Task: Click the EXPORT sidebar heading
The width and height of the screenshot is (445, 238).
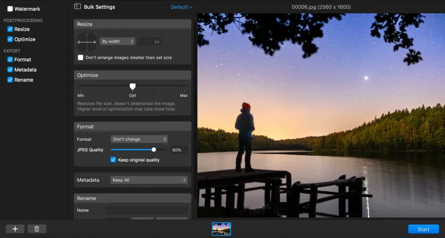Action: (12, 51)
